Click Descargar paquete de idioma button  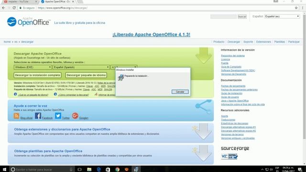click(x=86, y=75)
